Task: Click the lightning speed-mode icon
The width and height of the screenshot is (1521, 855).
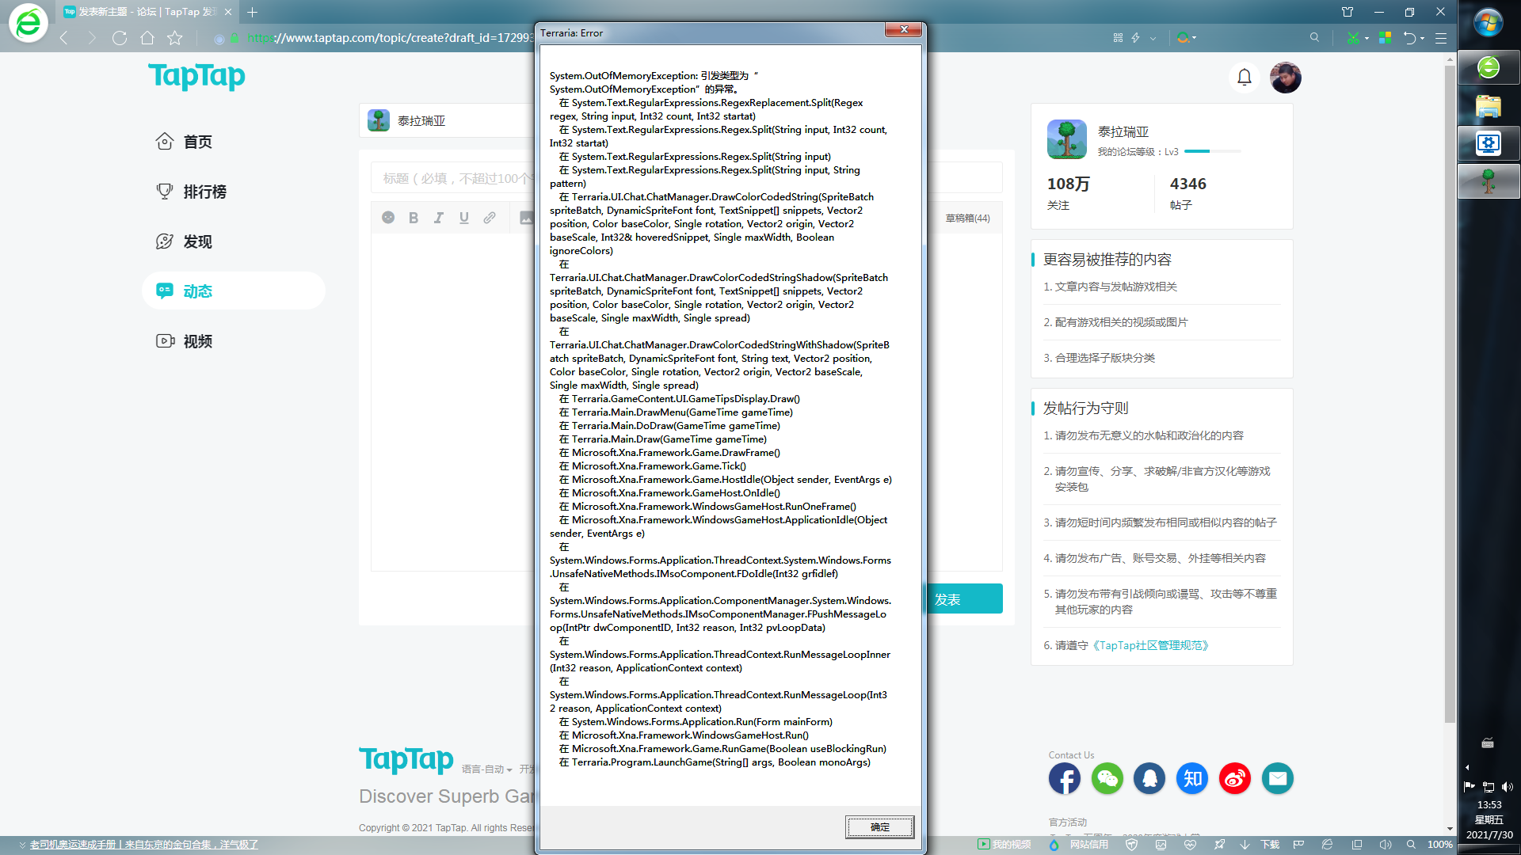Action: pos(1136,38)
